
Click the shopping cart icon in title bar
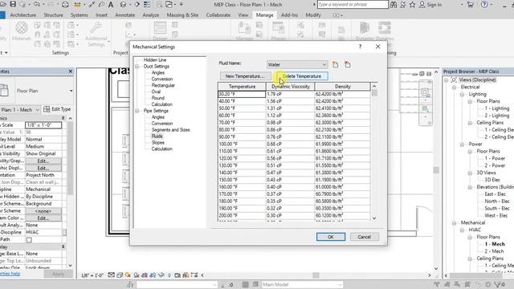[471, 5]
